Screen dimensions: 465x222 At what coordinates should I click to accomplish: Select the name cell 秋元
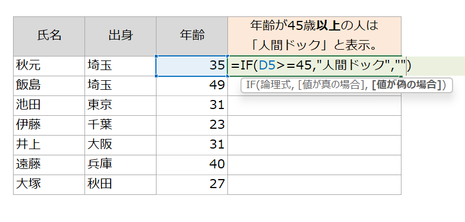(49, 66)
